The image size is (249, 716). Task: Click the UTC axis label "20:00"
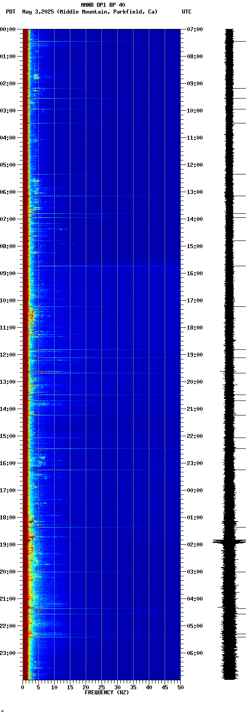coord(194,382)
